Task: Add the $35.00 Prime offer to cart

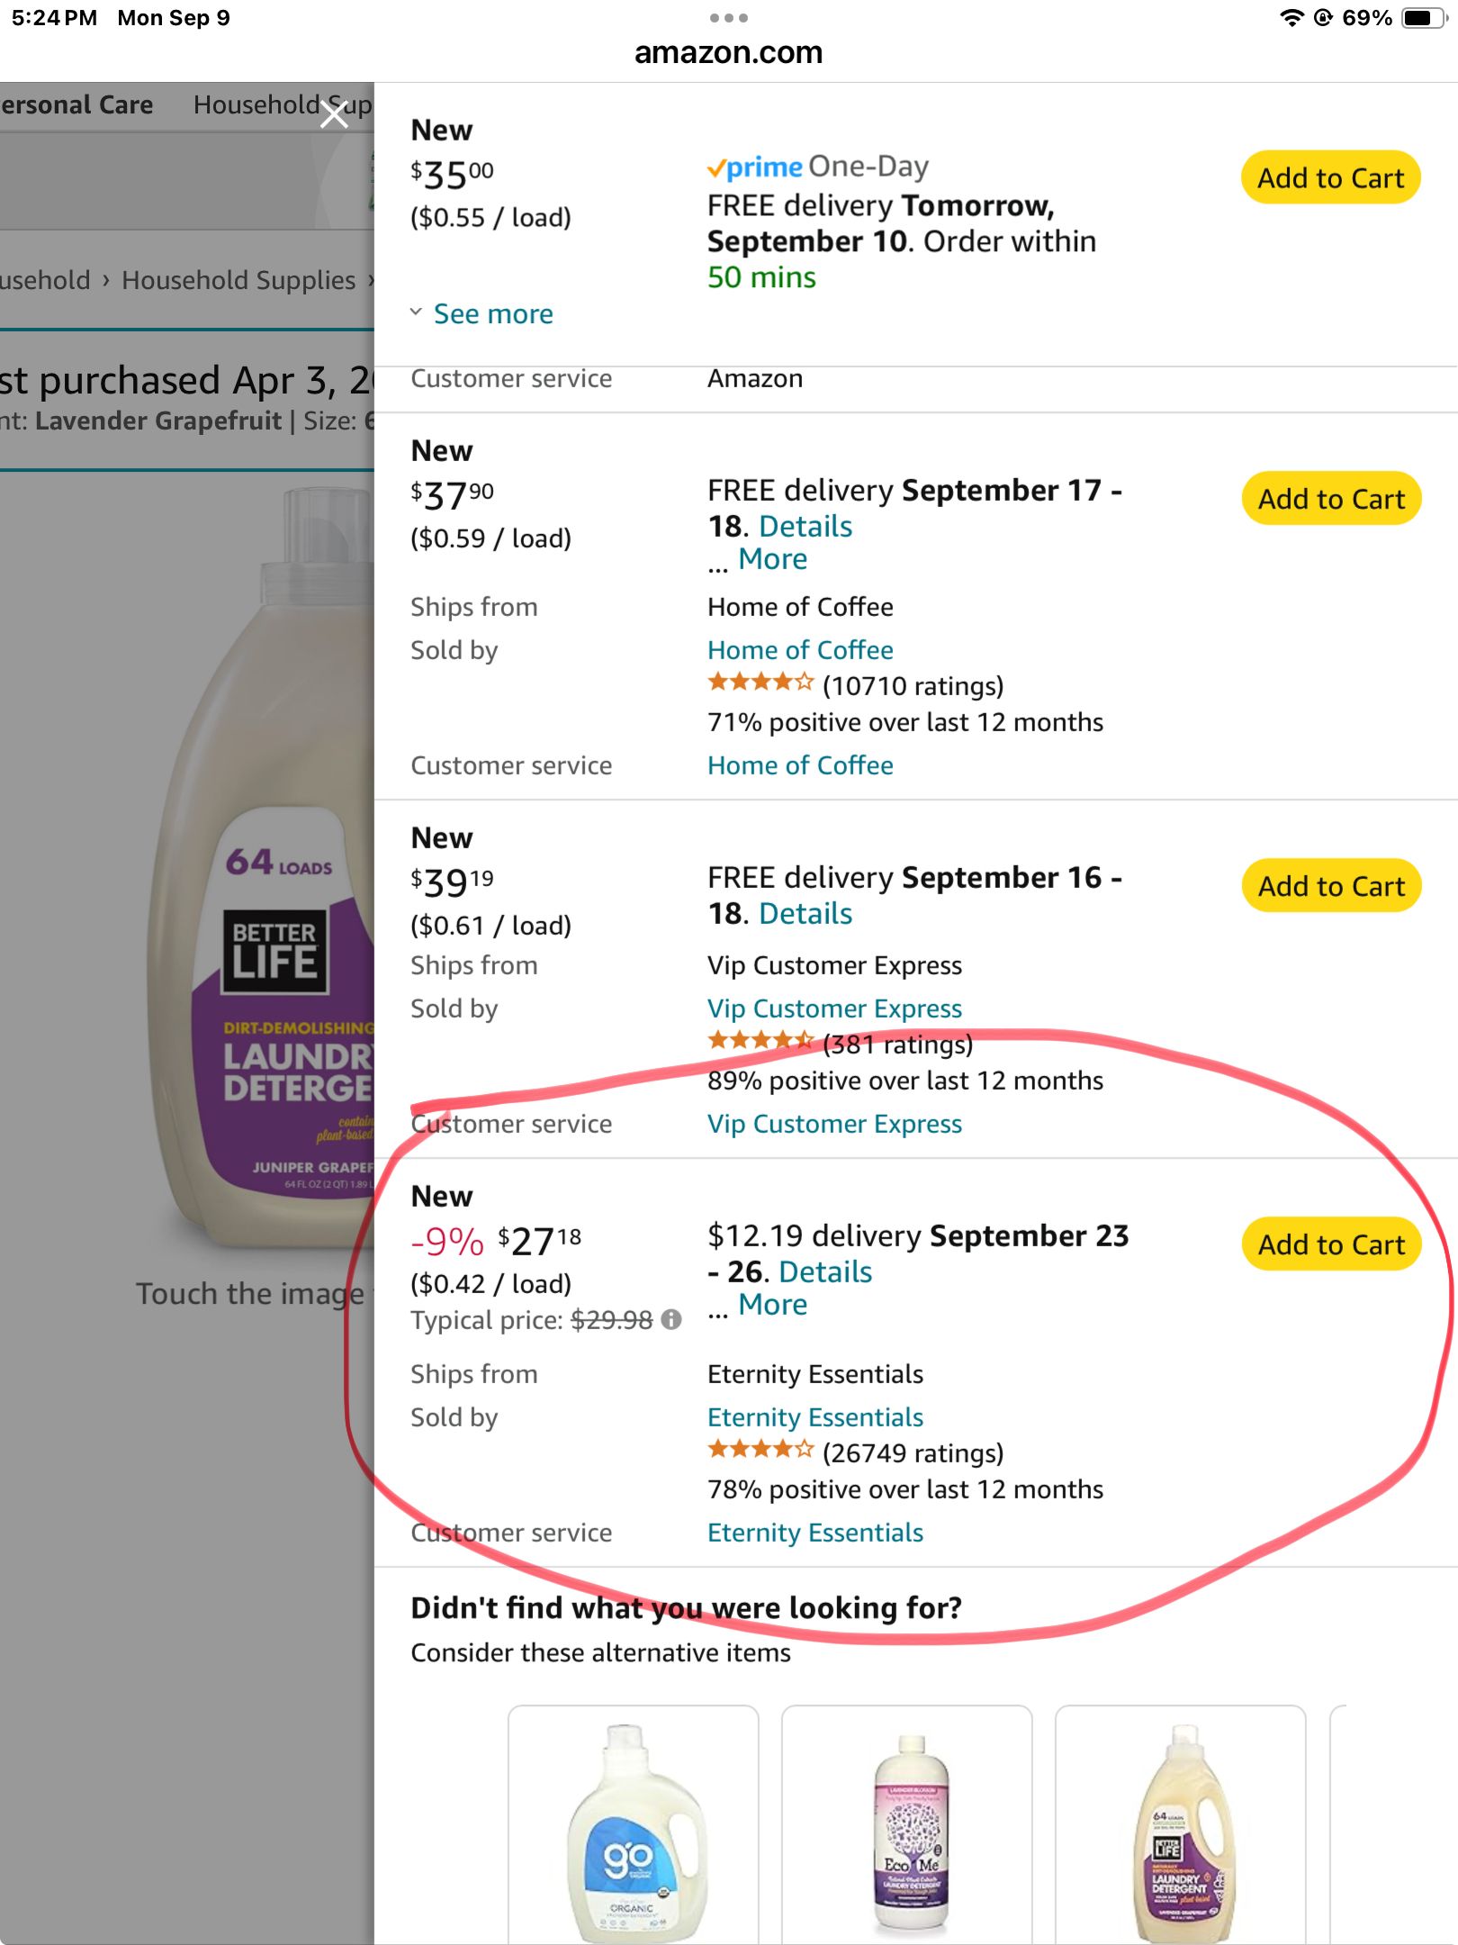Action: [x=1330, y=177]
